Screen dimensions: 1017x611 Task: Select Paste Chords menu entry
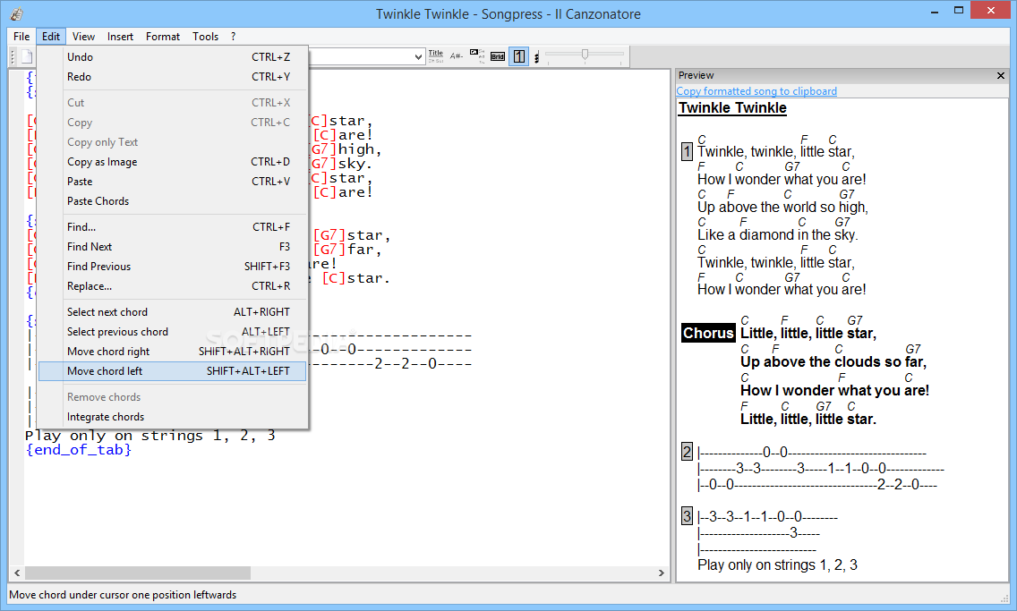tap(173, 201)
